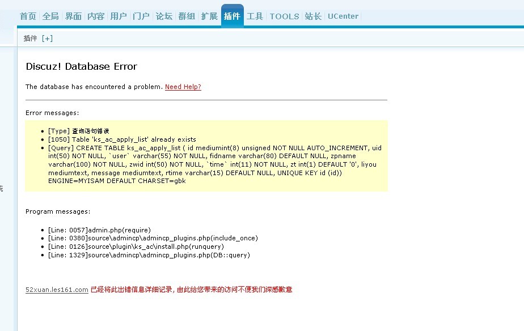Switch to the 全局 tab

50,16
